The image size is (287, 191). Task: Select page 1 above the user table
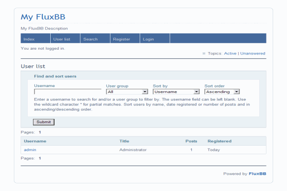point(40,132)
